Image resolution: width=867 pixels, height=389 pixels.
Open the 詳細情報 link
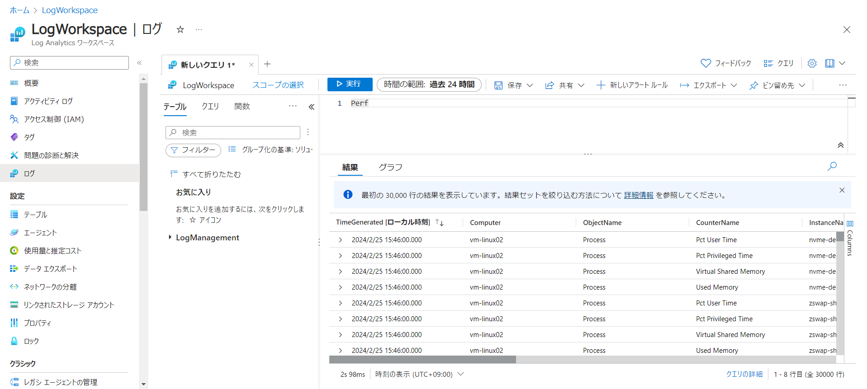pyautogui.click(x=639, y=195)
